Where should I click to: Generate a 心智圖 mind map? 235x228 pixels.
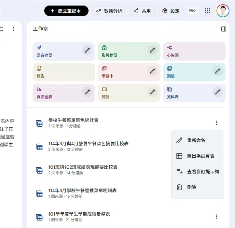tap(194, 51)
